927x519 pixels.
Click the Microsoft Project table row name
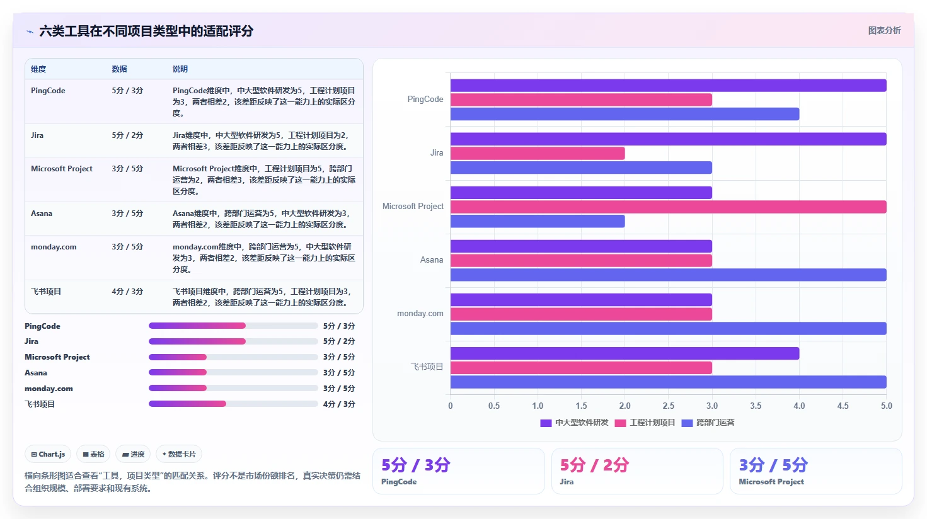point(62,169)
